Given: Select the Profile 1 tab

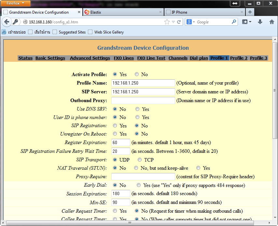Looking at the screenshot, I should [x=219, y=58].
